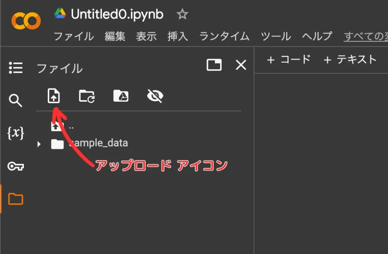This screenshot has width=388, height=254.
Task: Mount Google Drive folder icon
Action: (121, 96)
